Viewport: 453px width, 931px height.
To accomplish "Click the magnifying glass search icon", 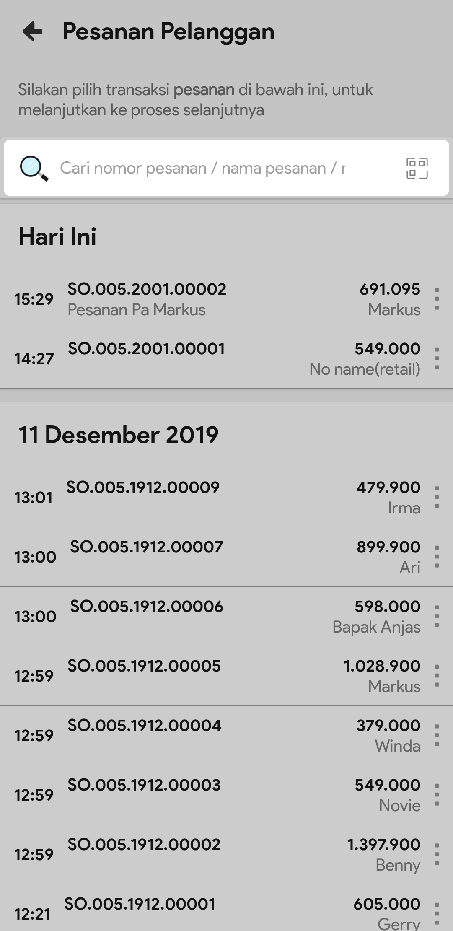I will click(x=34, y=168).
